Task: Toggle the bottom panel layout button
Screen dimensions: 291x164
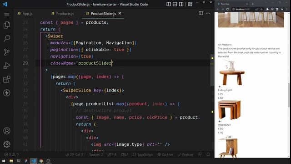Action: pos(175,4)
